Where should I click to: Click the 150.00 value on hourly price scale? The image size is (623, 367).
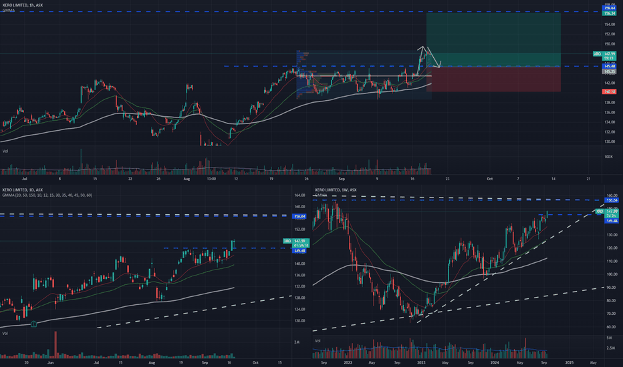[x=610, y=44]
